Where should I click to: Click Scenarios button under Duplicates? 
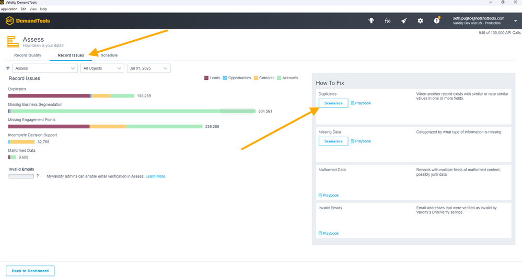pos(333,103)
